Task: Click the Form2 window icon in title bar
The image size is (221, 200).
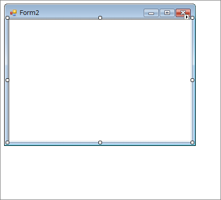Action: (x=13, y=13)
